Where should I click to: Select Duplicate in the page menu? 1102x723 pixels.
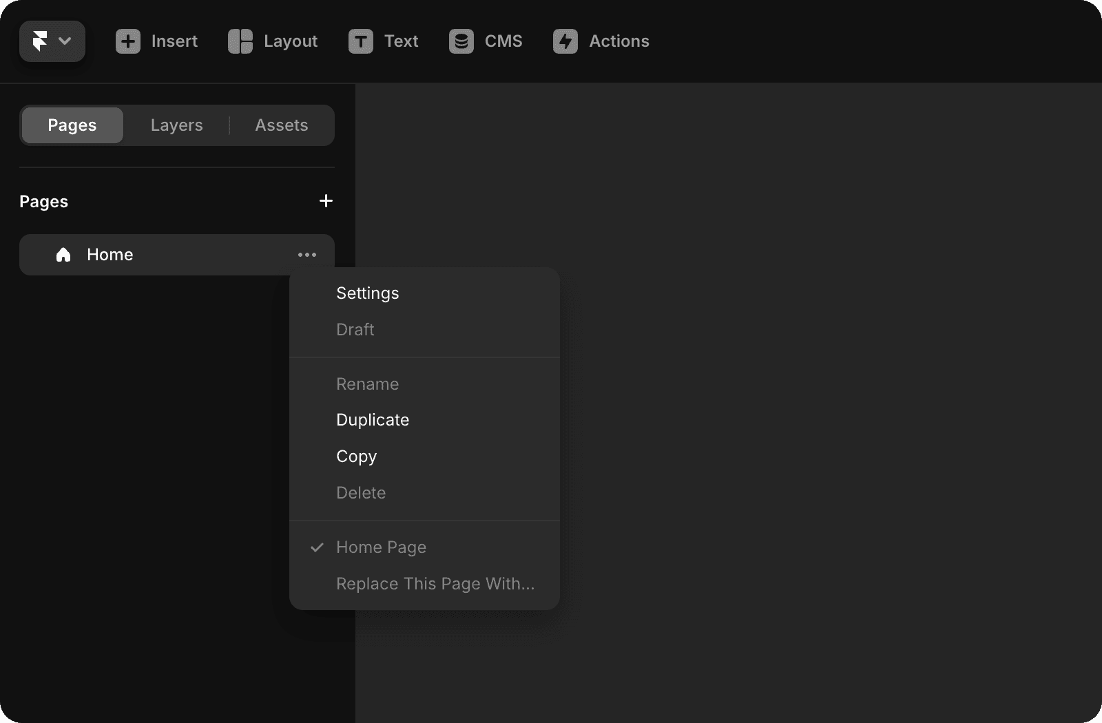(x=373, y=420)
